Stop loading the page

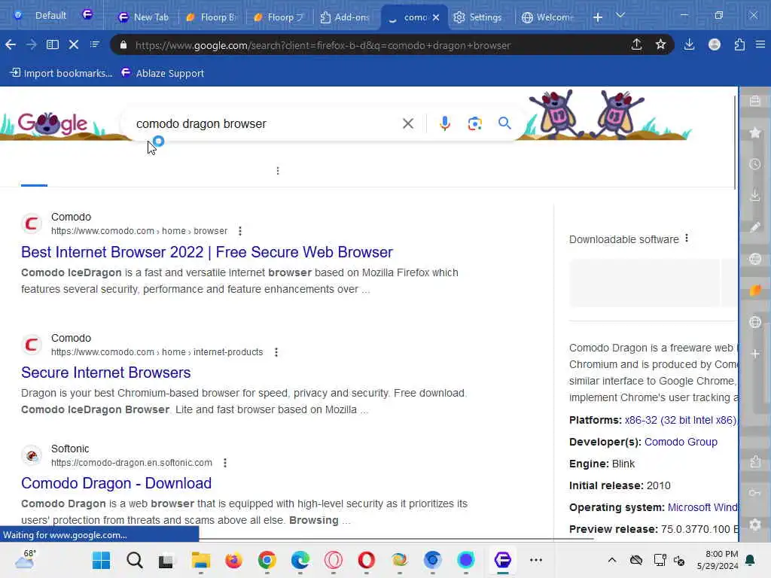[74, 45]
